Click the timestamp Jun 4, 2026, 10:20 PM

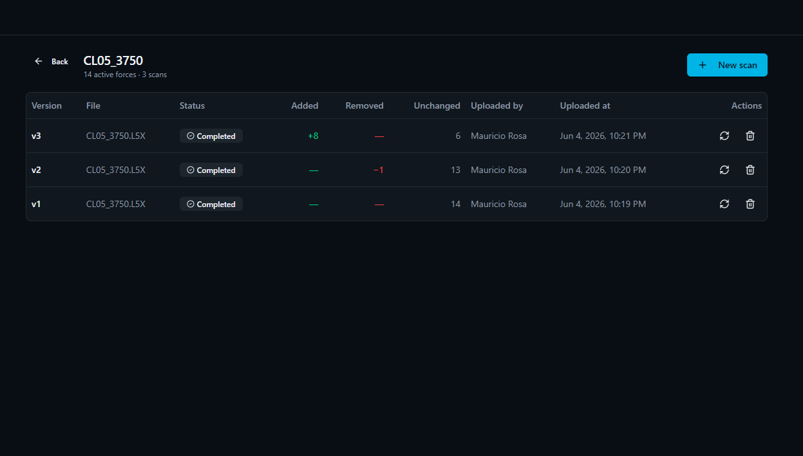603,170
